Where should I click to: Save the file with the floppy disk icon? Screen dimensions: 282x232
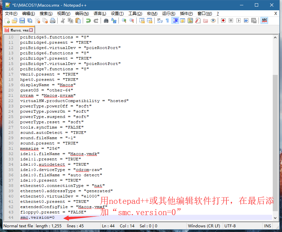(22, 21)
